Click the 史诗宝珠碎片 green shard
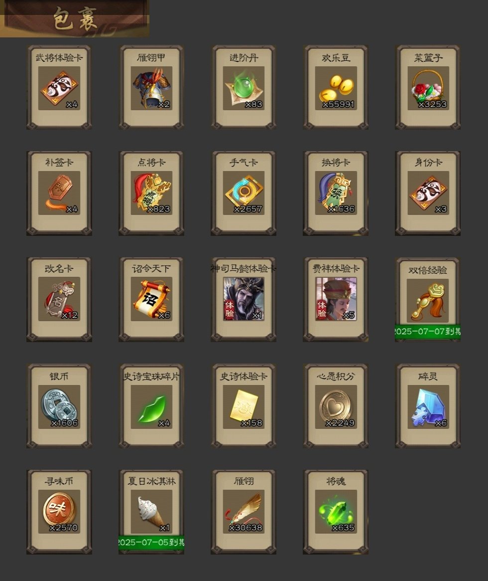Image resolution: width=488 pixels, height=581 pixels. coord(151,407)
